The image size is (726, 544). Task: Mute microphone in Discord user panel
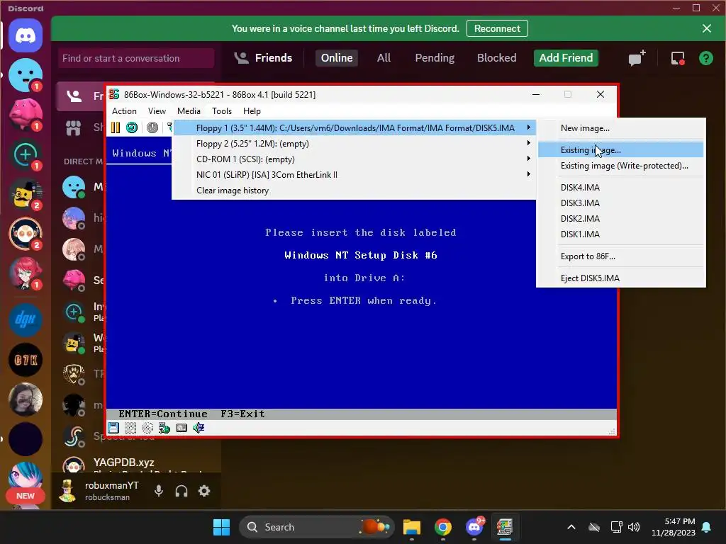[x=159, y=491]
